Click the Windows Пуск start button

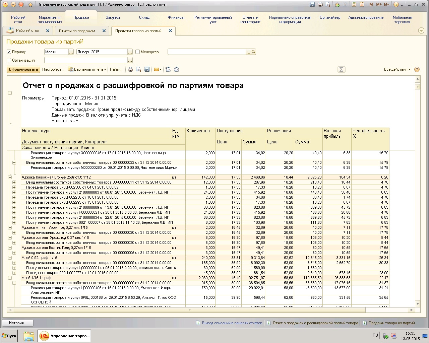(9, 336)
